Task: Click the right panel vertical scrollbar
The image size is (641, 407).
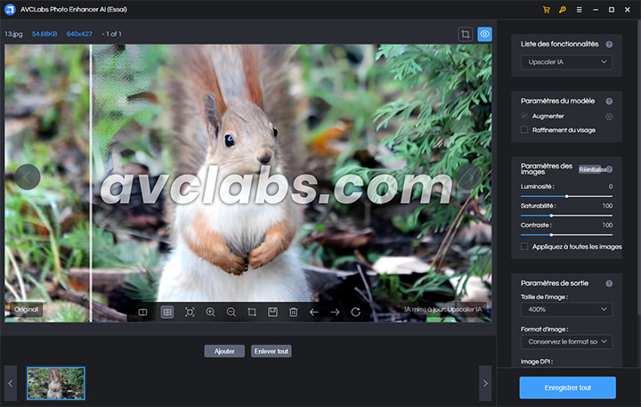Action: (638, 167)
